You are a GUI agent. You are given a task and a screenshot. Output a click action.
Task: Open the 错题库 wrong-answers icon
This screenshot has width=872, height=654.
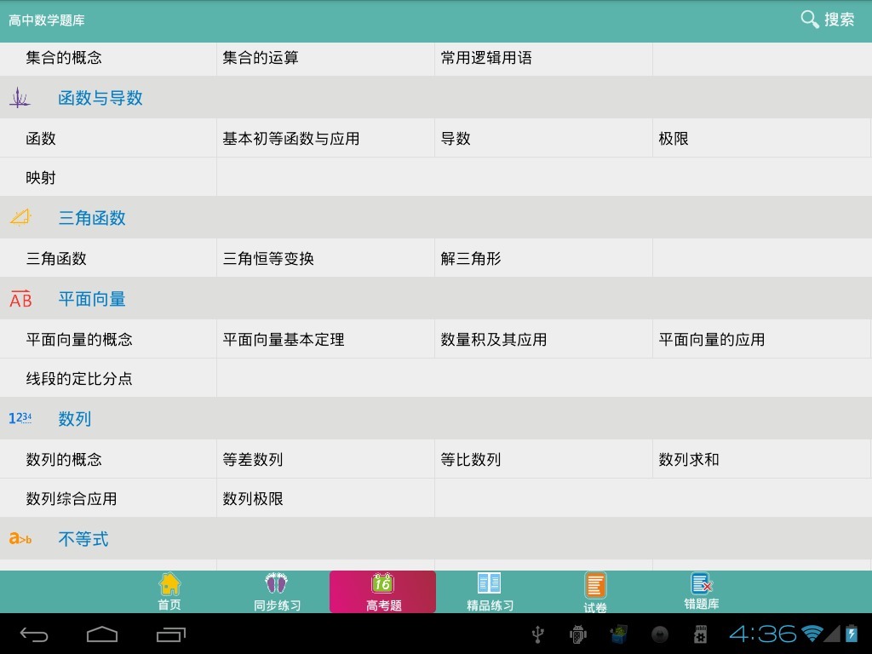(702, 584)
